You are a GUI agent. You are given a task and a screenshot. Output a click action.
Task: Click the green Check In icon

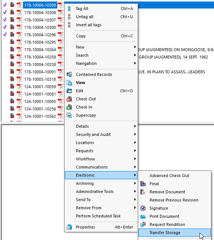[69, 107]
